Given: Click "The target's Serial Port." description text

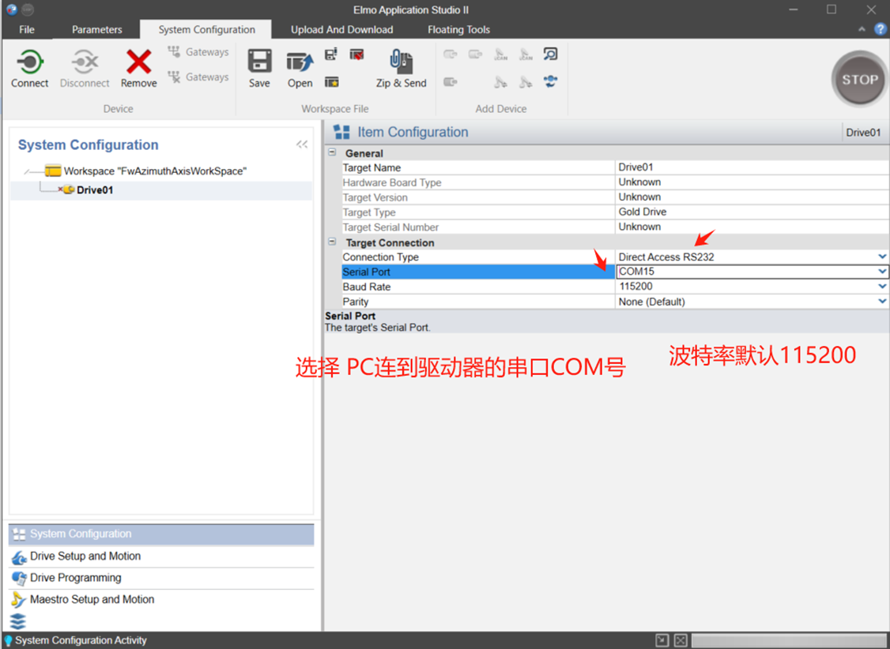Looking at the screenshot, I should coord(378,328).
